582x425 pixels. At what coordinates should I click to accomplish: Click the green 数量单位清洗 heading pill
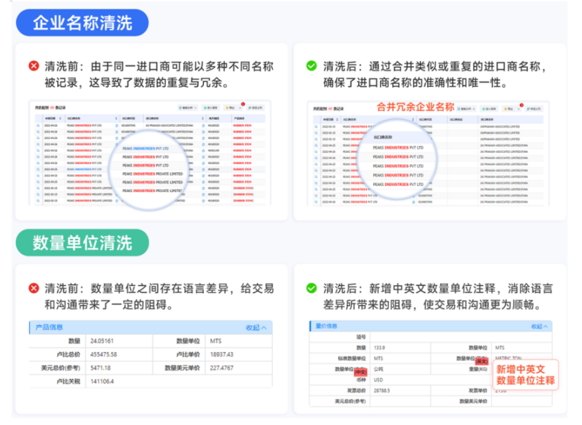82,242
